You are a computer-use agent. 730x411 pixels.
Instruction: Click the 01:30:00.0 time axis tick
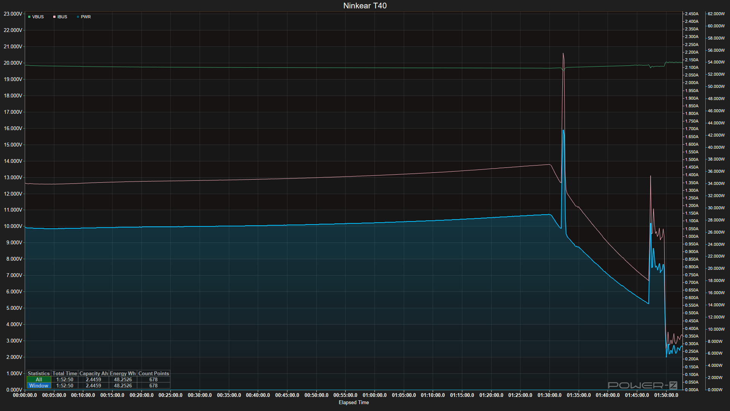(x=549, y=395)
